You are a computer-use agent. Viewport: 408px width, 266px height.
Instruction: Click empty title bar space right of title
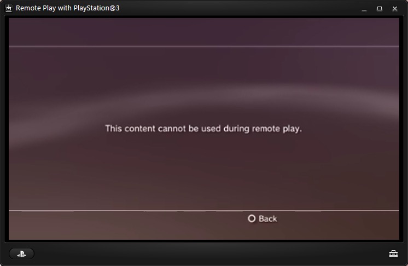(x=234, y=8)
